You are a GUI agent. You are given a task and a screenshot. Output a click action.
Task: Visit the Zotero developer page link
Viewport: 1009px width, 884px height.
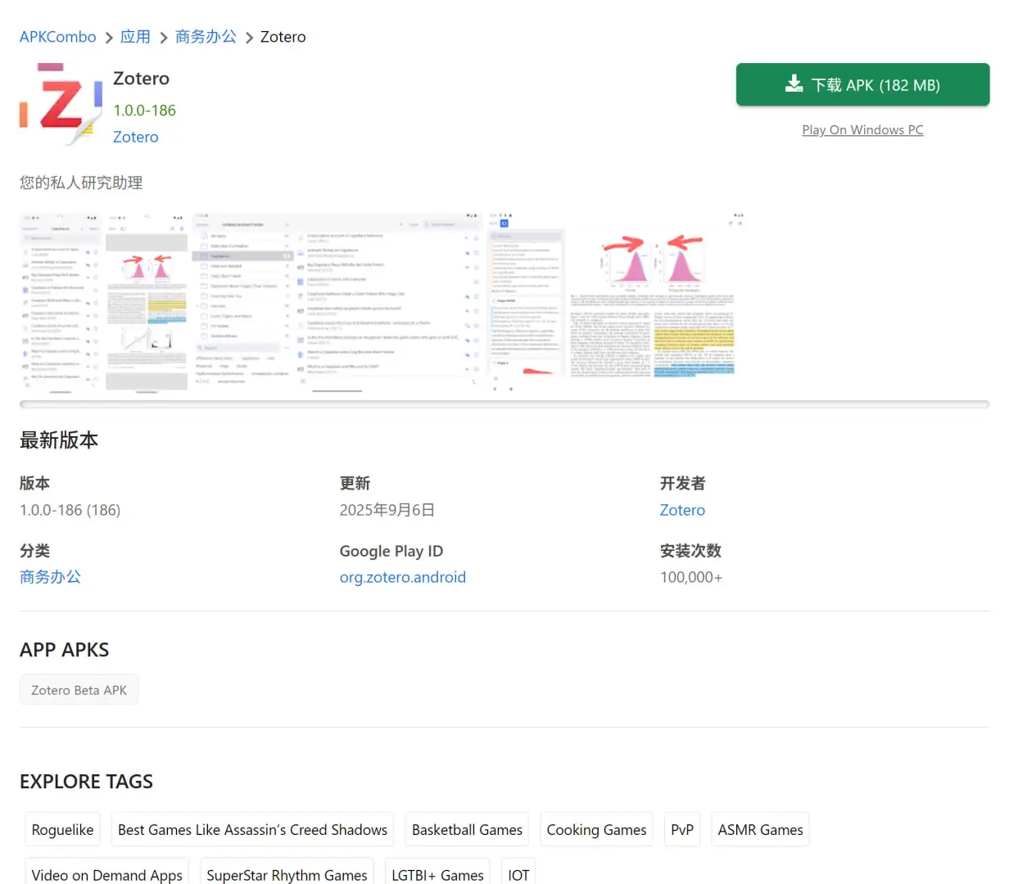[682, 510]
